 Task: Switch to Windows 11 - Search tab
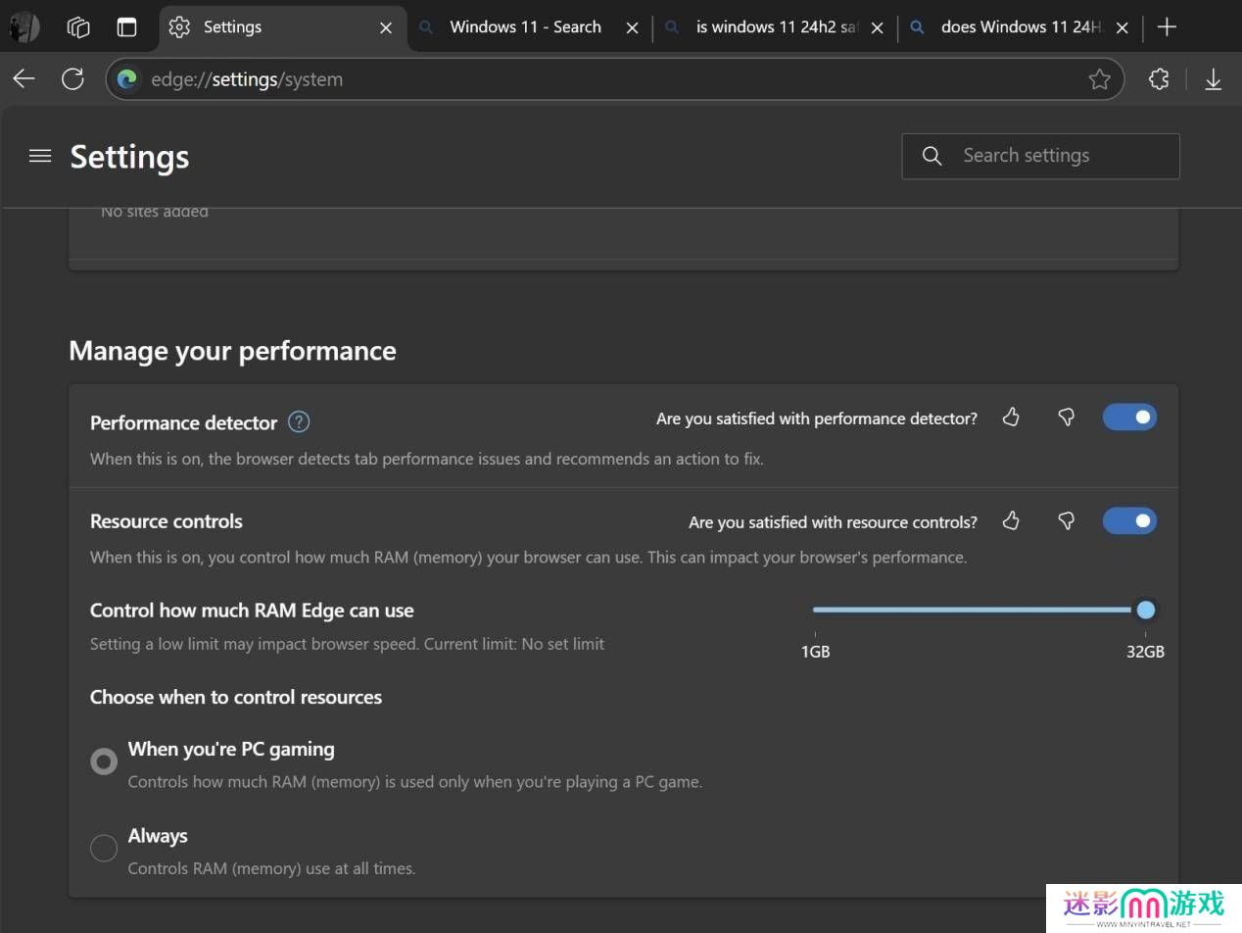tap(529, 27)
